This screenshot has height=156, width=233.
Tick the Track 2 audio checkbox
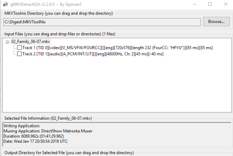tap(20, 54)
